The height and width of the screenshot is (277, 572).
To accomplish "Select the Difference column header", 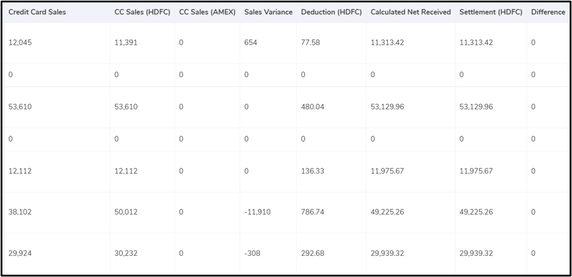I will 548,12.
